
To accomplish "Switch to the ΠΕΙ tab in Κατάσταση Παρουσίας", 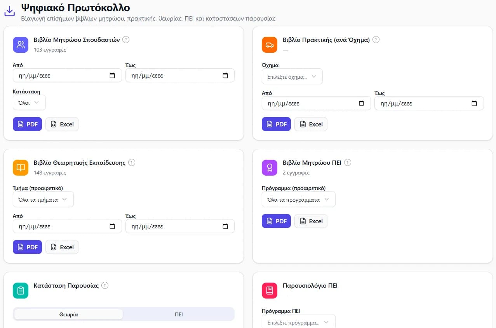I will (179, 314).
